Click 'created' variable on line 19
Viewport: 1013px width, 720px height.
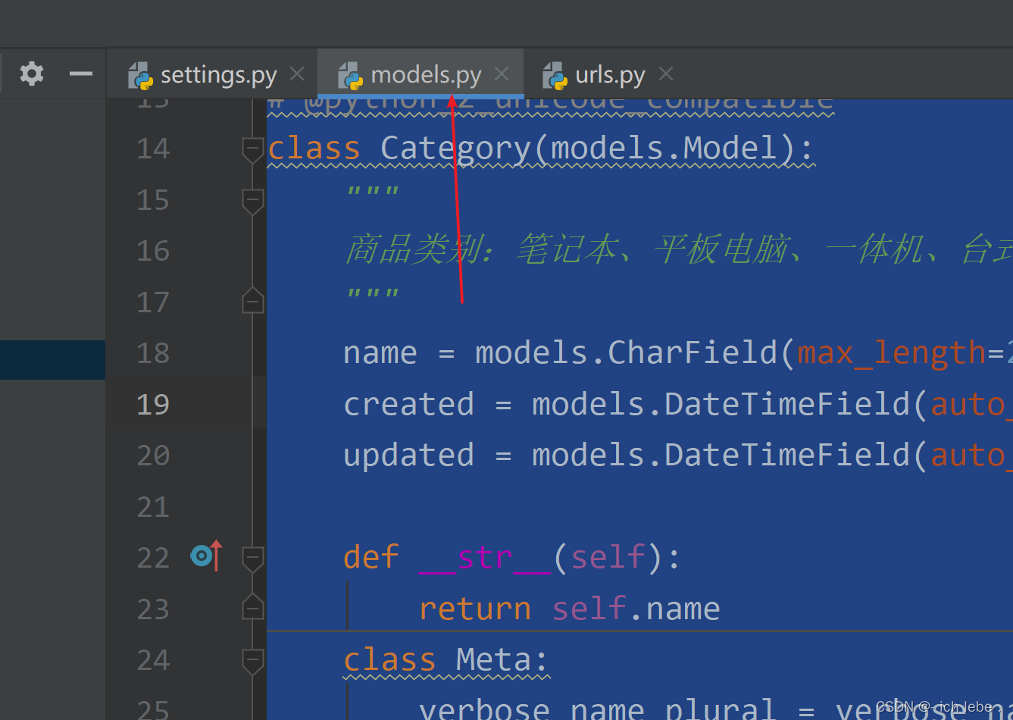[408, 404]
